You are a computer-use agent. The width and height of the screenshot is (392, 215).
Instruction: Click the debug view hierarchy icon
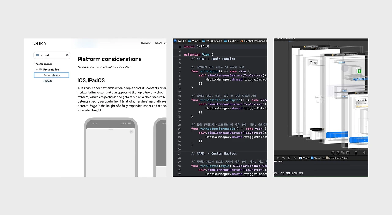(x=289, y=158)
